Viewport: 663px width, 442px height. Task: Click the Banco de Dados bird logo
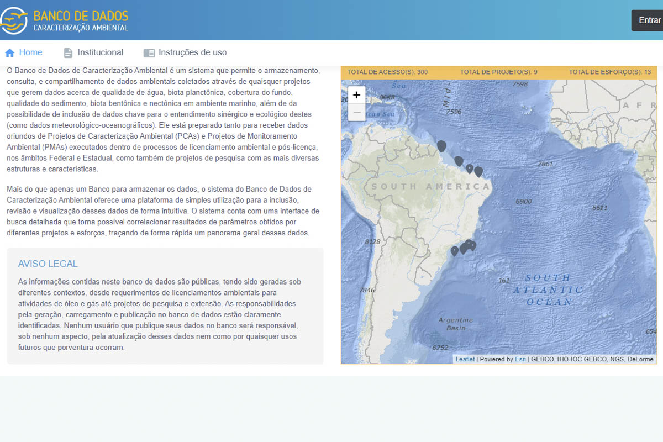click(14, 20)
